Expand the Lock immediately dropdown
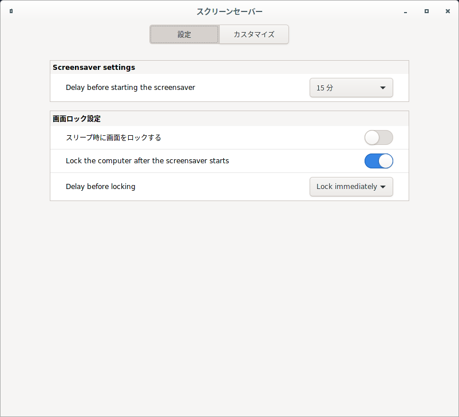 click(351, 187)
